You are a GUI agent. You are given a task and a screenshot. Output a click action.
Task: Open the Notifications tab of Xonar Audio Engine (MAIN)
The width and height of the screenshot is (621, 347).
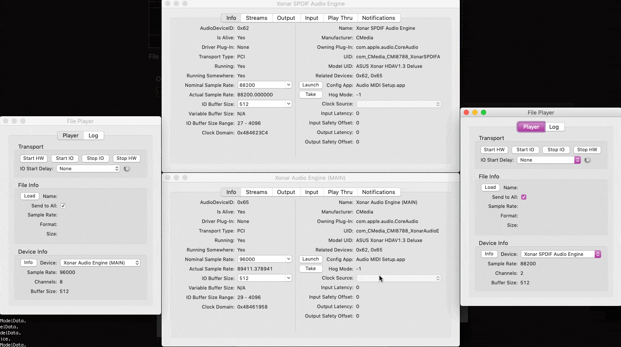(x=379, y=192)
